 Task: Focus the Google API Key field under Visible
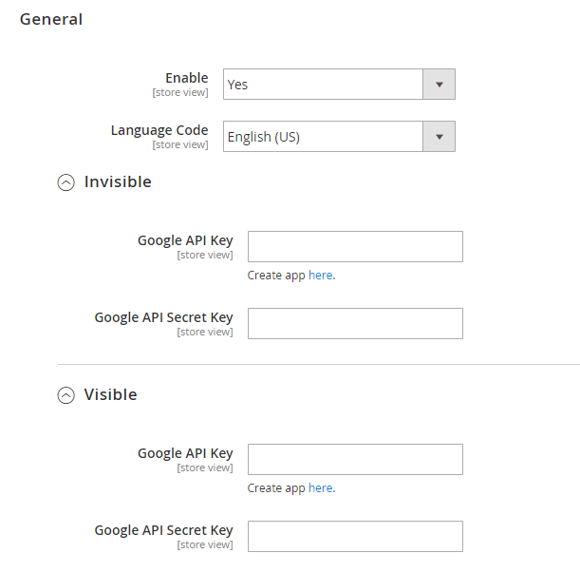point(355,459)
